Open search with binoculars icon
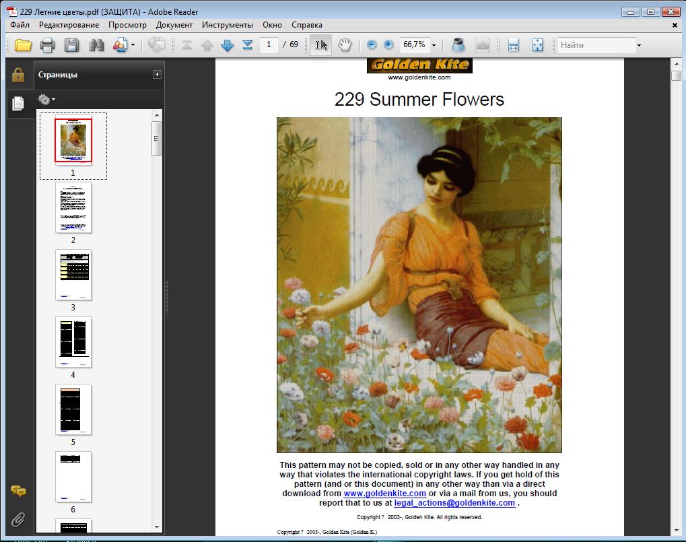 (x=96, y=45)
